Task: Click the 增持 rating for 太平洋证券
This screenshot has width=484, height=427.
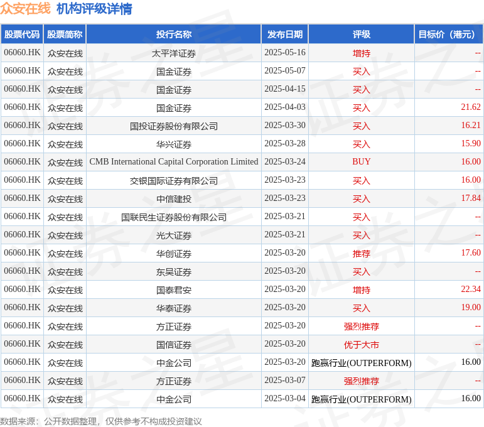Action: pos(362,53)
